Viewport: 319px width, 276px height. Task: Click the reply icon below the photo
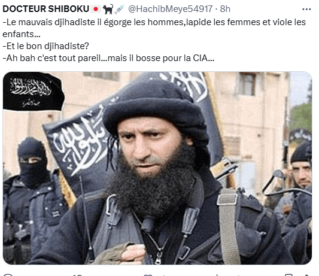(x=8, y=275)
